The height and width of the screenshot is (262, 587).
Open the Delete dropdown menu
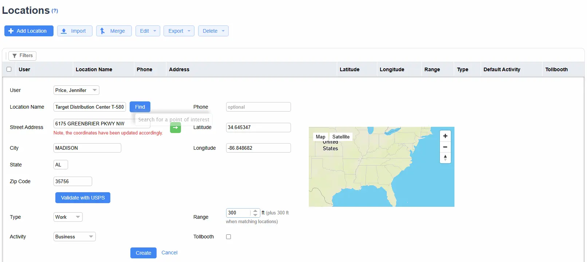[213, 31]
